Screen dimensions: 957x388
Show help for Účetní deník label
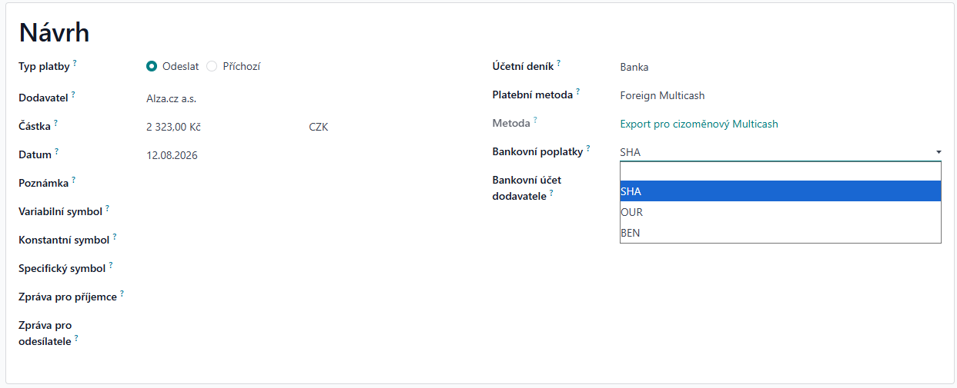tap(558, 63)
